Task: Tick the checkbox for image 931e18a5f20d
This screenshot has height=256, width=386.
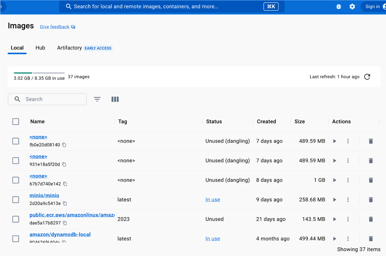Action: (15, 161)
